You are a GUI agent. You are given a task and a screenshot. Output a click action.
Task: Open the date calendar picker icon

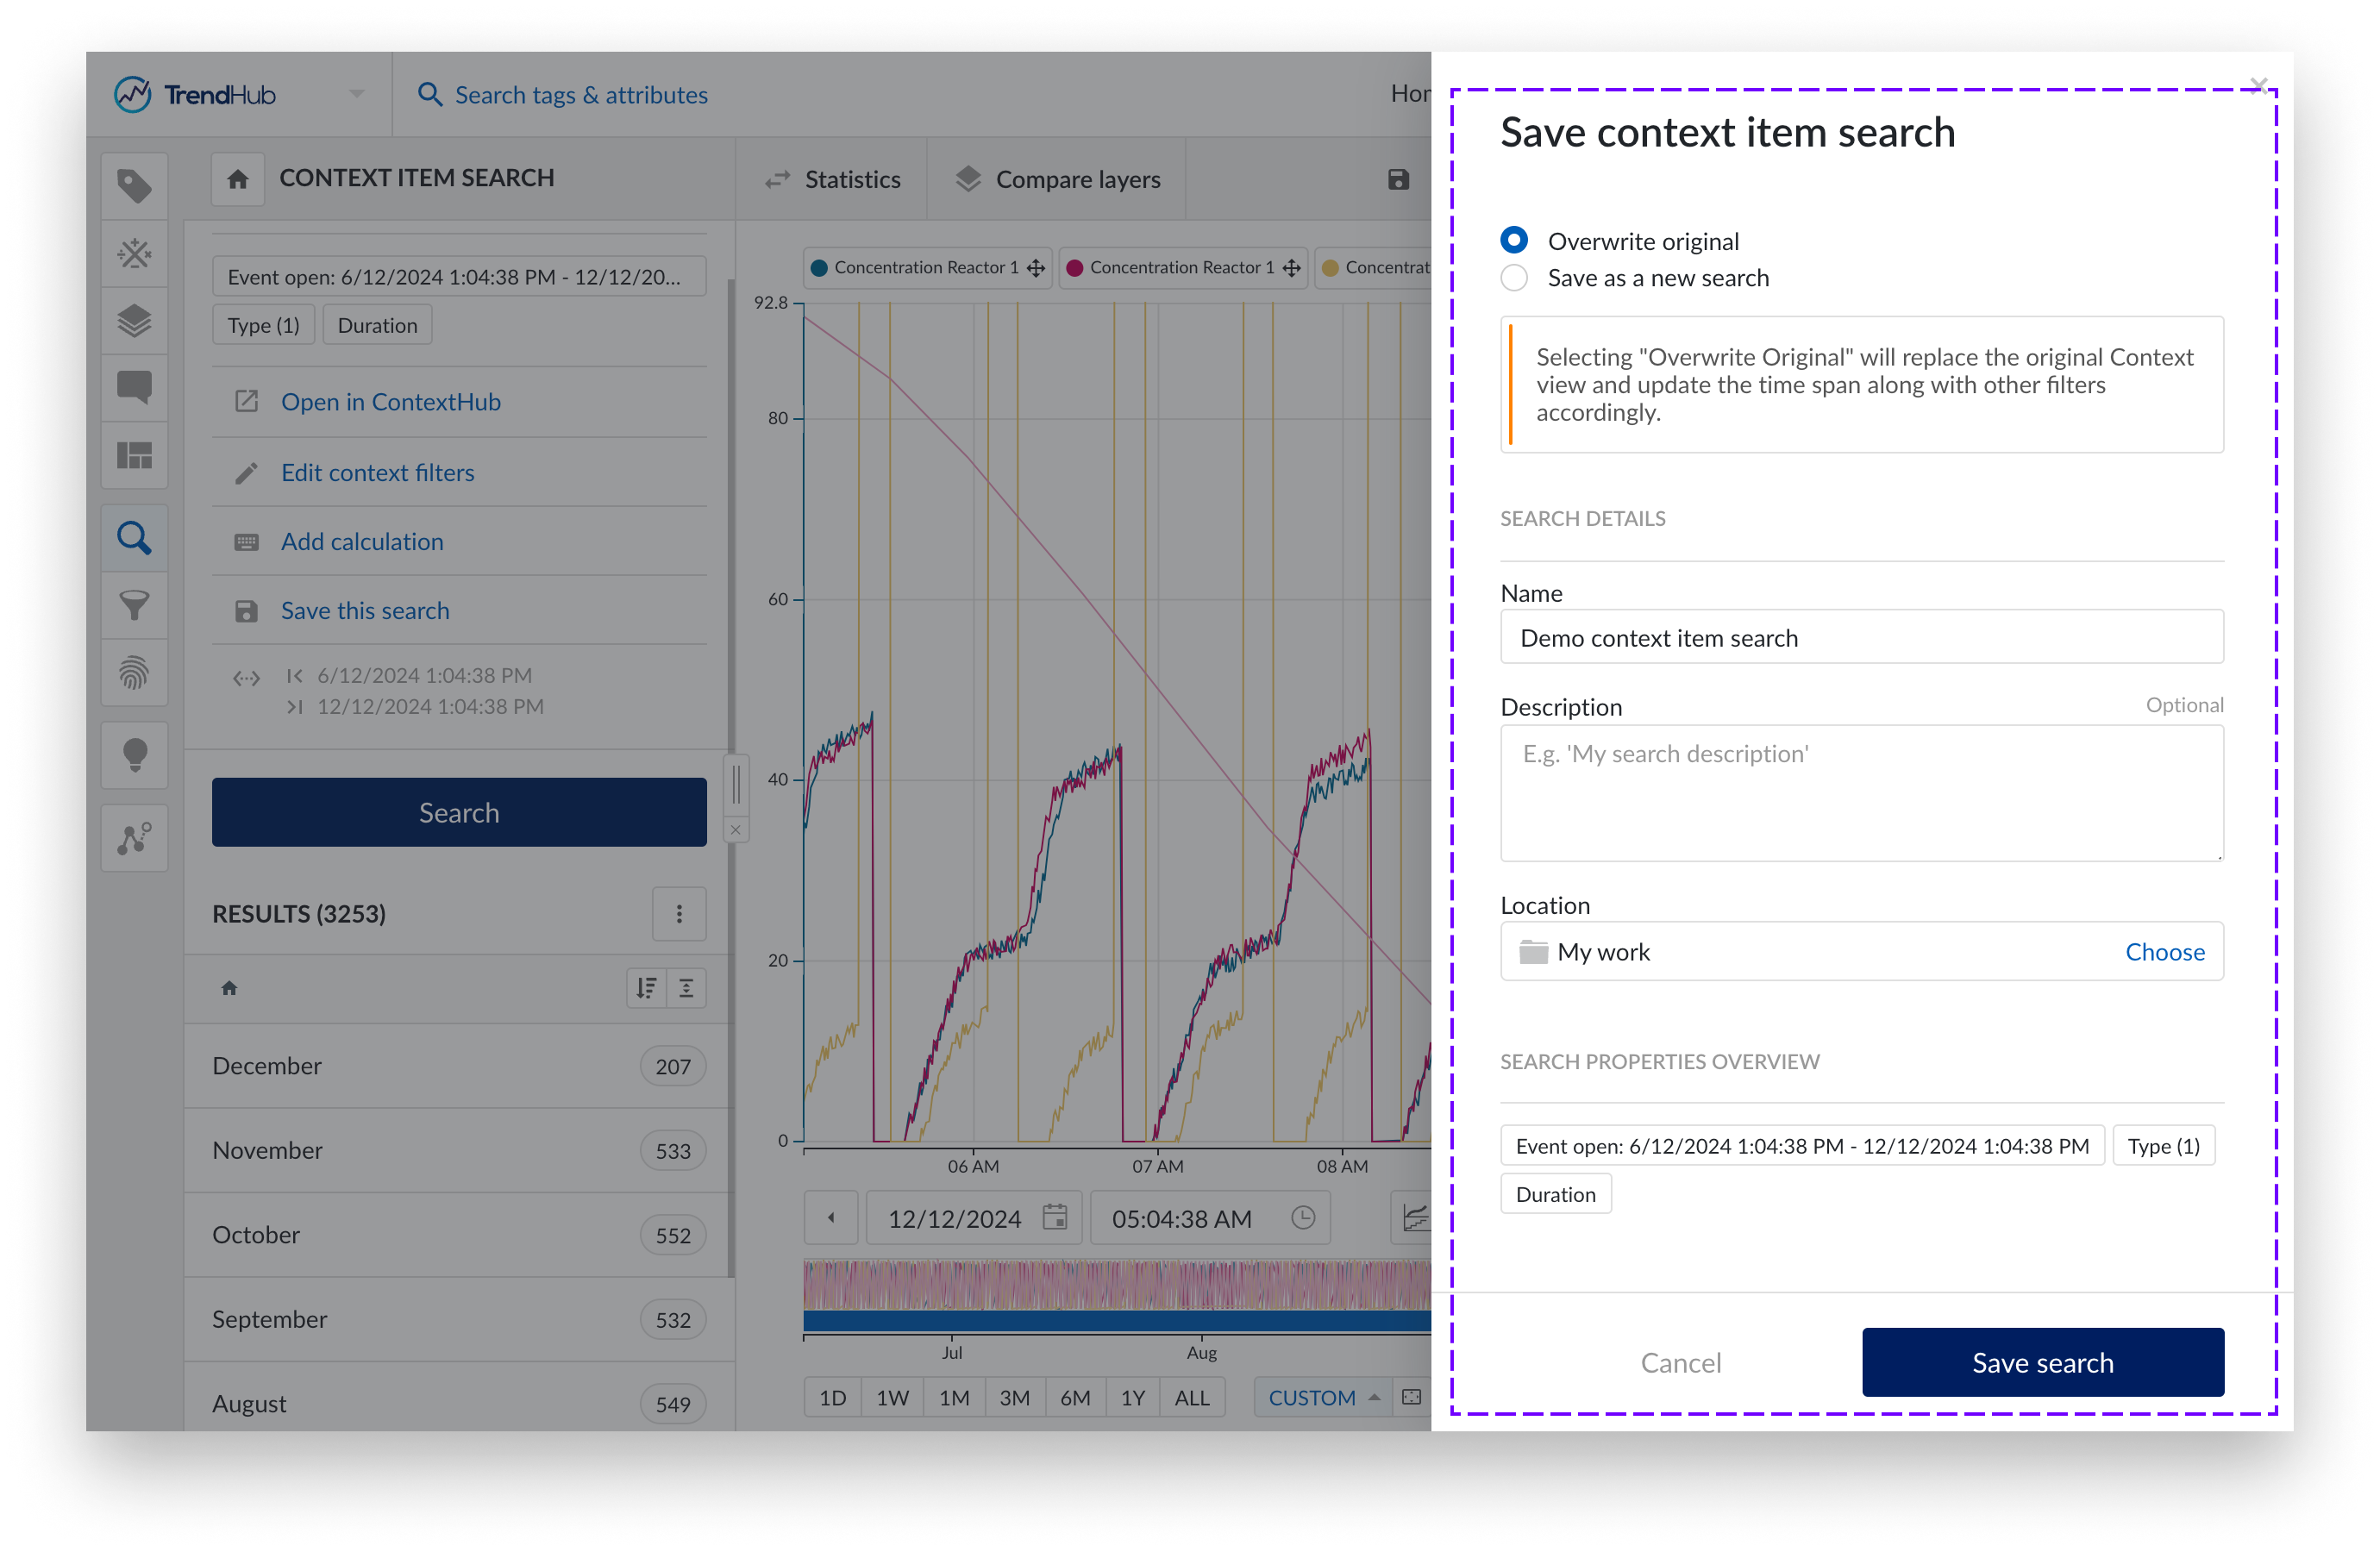(1054, 1217)
